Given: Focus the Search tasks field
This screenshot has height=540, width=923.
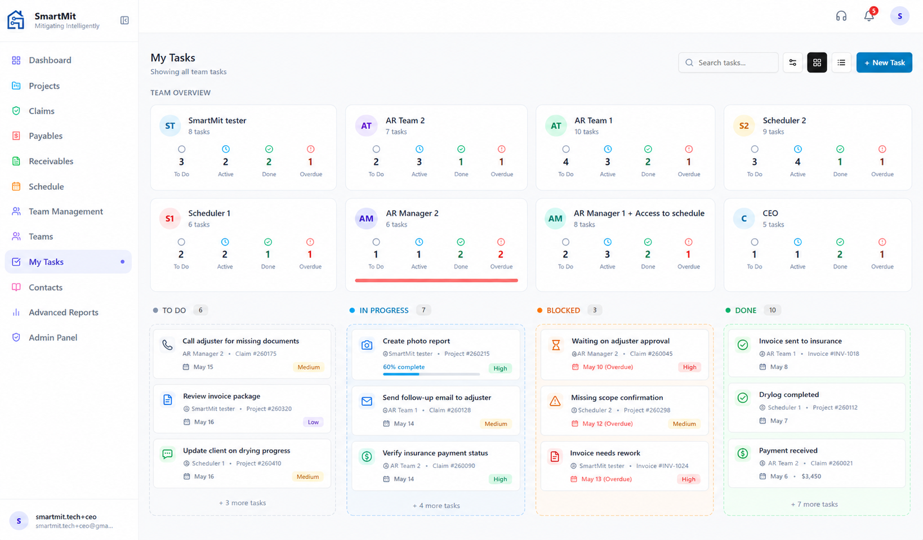Looking at the screenshot, I should tap(728, 63).
